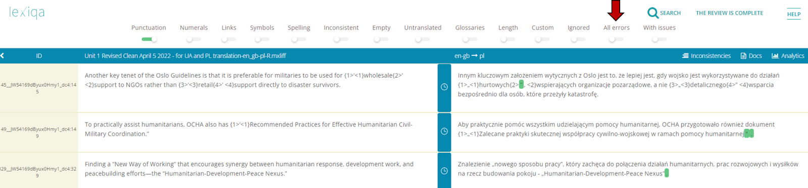Open history clock icon for first segment
The width and height of the screenshot is (808, 188).
point(444,87)
